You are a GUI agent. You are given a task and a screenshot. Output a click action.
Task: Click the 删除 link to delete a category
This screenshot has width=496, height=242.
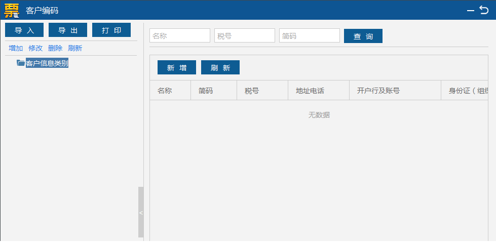[55, 48]
